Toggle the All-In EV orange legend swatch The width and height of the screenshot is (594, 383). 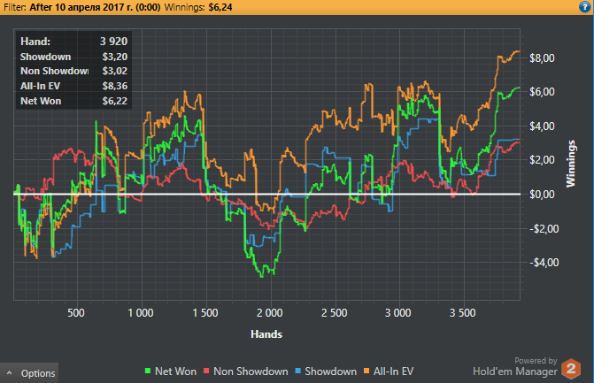(x=366, y=372)
